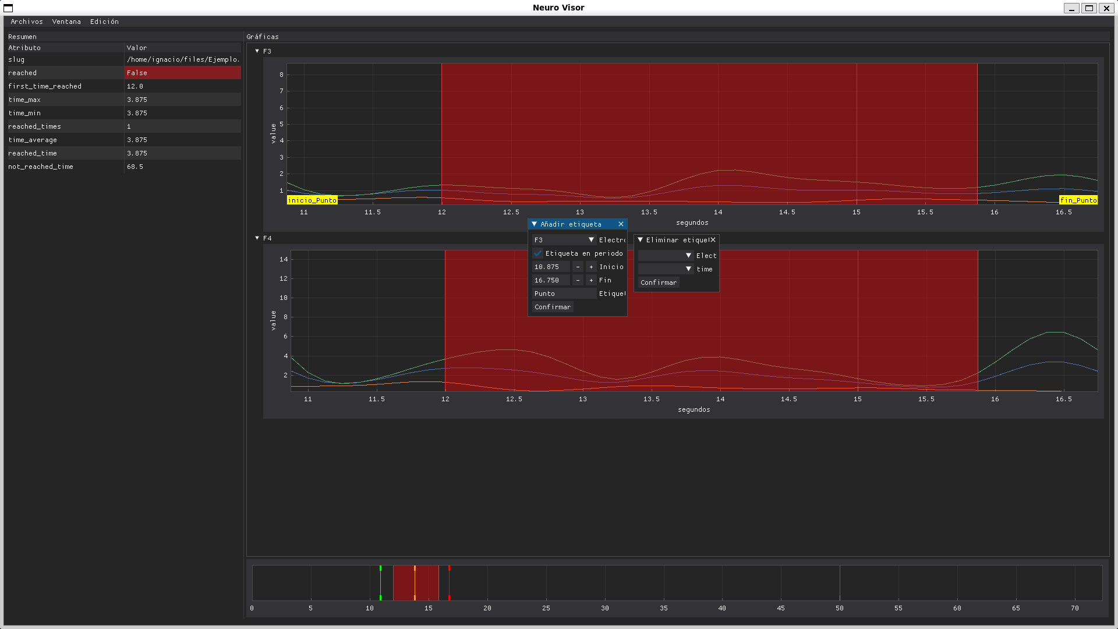Increase the Fin value
Viewport: 1118px width, 629px height.
tap(591, 280)
